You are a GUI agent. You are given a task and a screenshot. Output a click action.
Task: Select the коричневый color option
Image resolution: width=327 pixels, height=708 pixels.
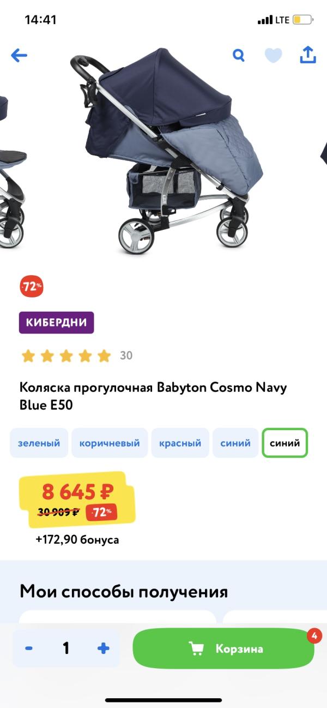pyautogui.click(x=110, y=443)
